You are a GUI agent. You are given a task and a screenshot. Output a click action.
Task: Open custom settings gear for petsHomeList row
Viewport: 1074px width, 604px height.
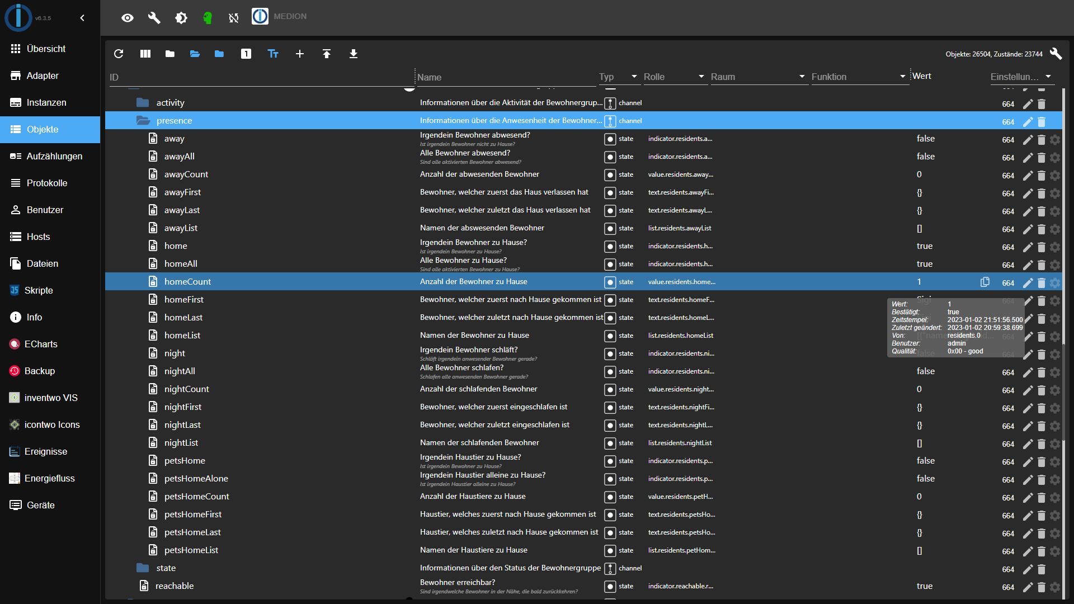(1055, 551)
